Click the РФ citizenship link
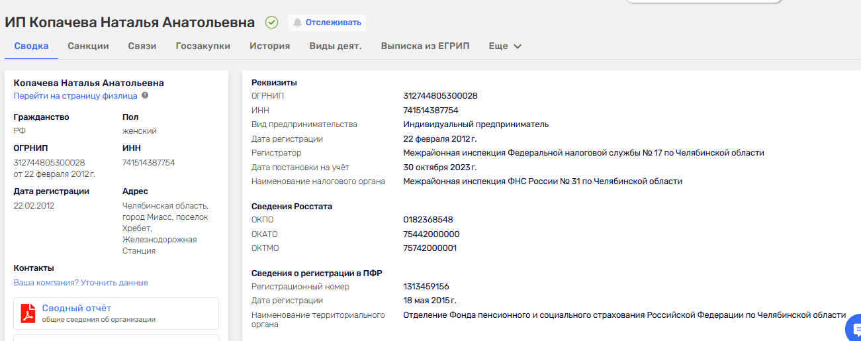The height and width of the screenshot is (341, 861). click(20, 131)
